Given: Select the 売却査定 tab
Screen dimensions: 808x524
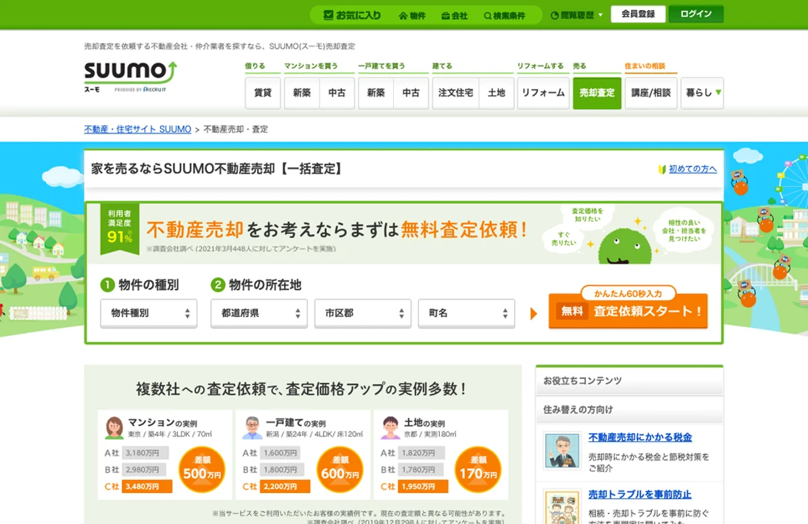Looking at the screenshot, I should (x=597, y=93).
